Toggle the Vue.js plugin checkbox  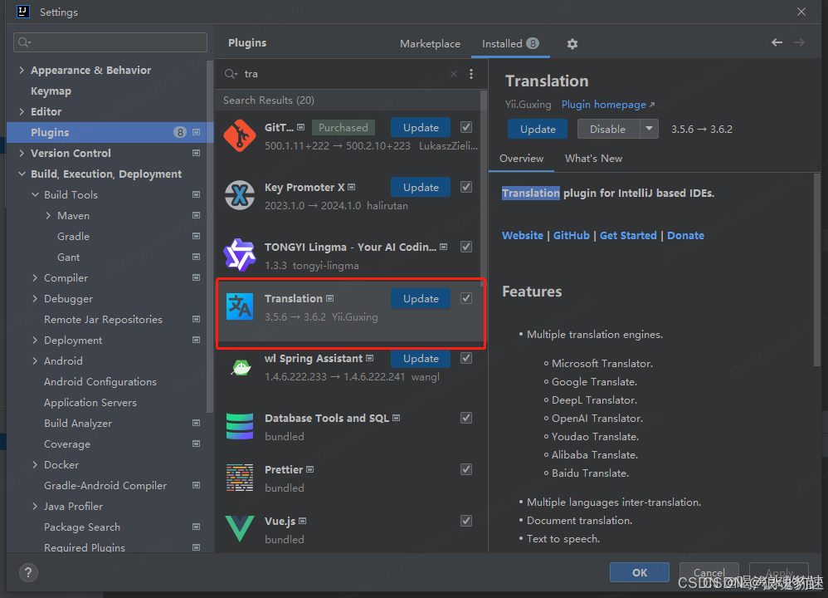point(466,521)
